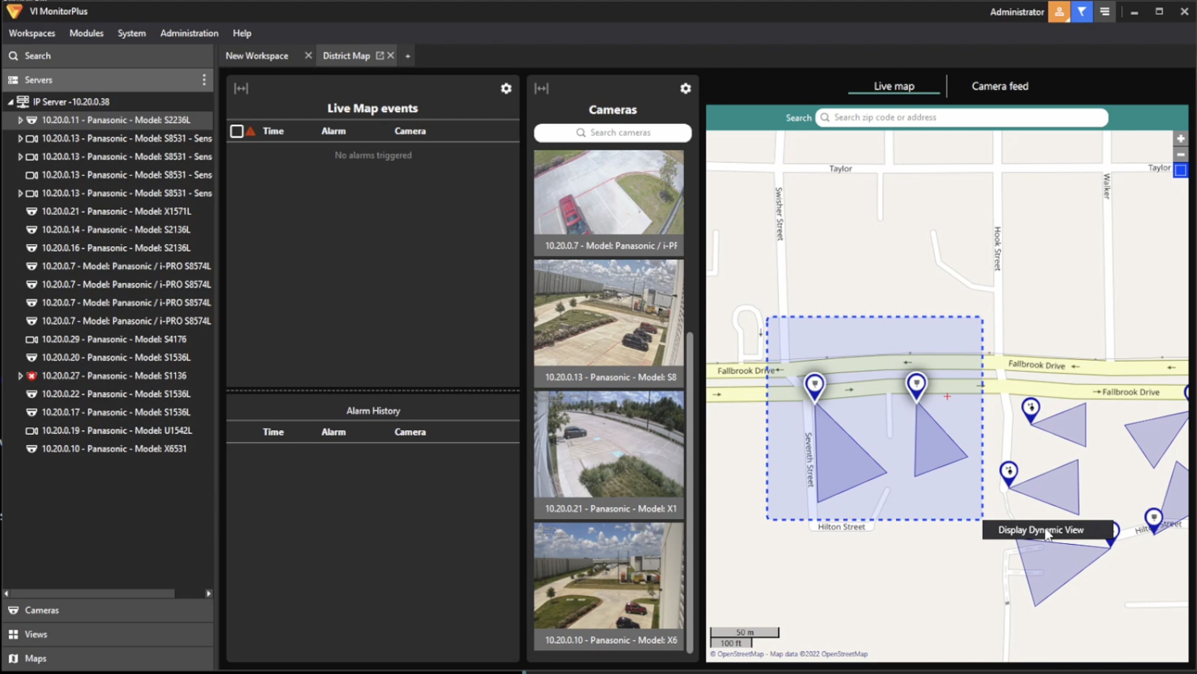Open settings gear for Live Map events

[x=506, y=88]
